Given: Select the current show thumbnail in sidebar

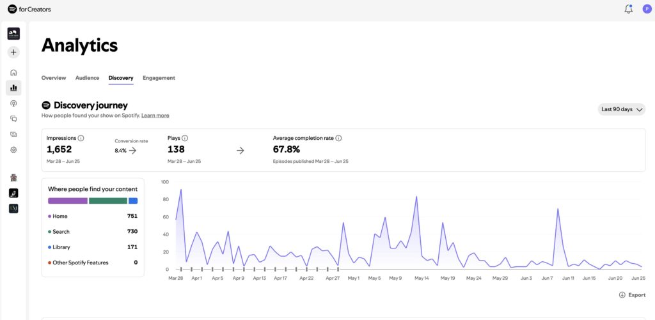Looking at the screenshot, I should point(13,34).
